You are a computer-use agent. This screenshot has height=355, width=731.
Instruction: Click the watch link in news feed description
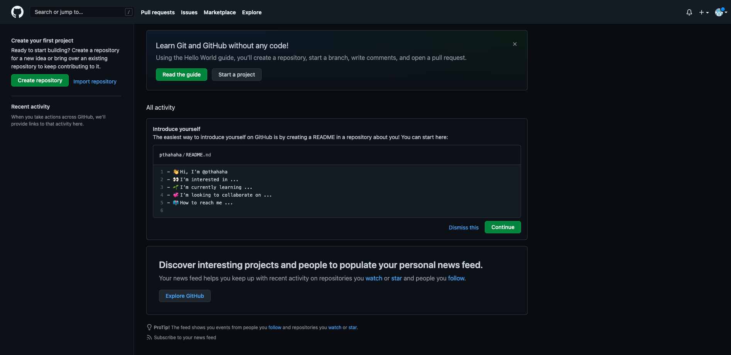[374, 278]
